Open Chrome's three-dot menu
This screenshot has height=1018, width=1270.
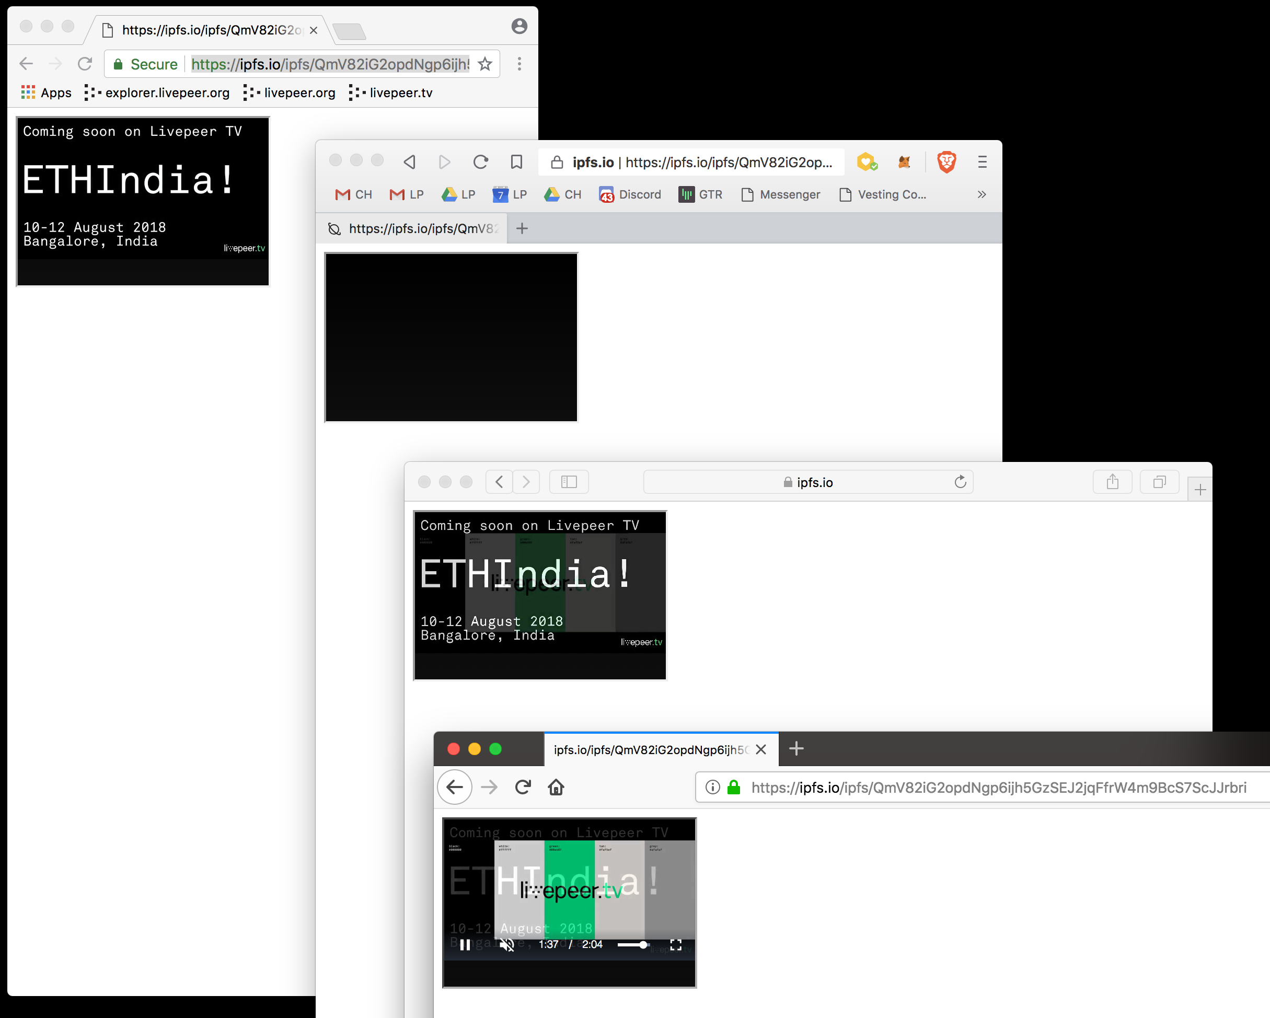[519, 64]
